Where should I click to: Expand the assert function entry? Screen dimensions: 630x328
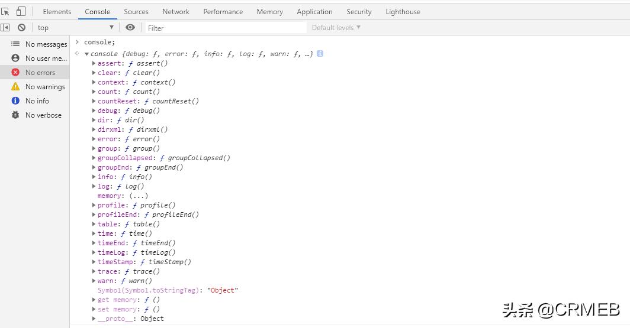click(x=94, y=63)
